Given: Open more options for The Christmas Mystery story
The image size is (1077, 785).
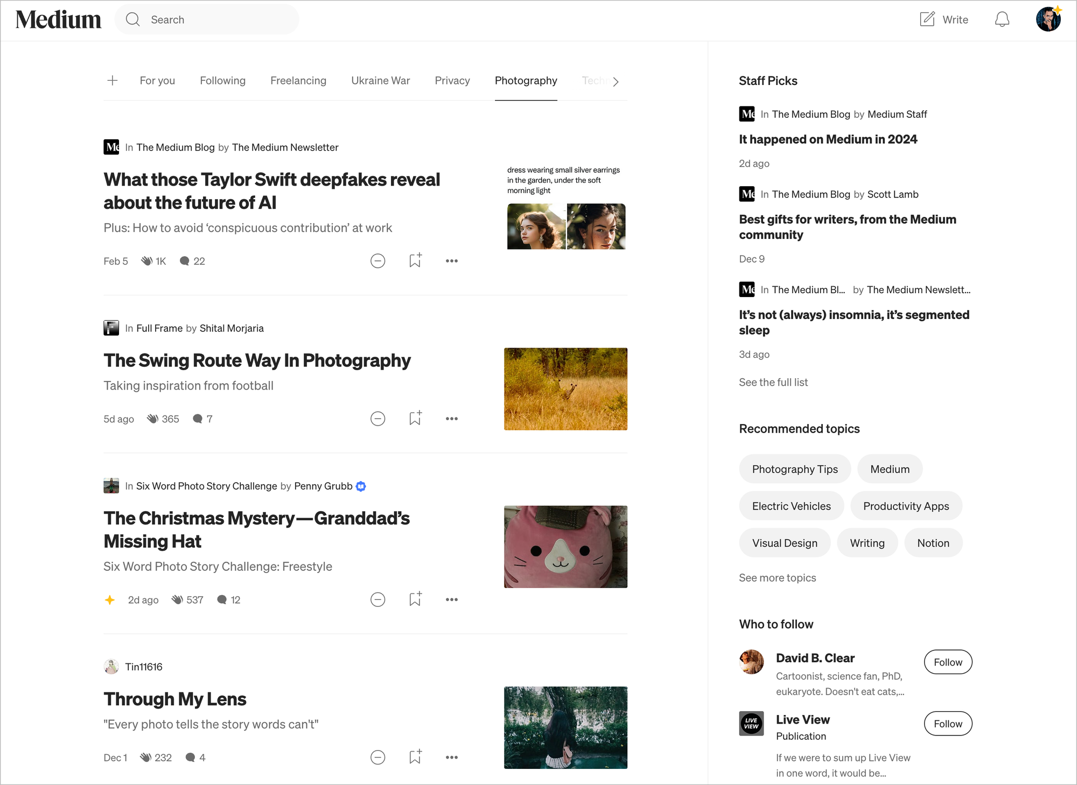Looking at the screenshot, I should (451, 599).
